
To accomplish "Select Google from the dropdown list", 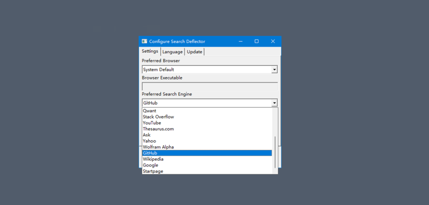I will pos(207,165).
